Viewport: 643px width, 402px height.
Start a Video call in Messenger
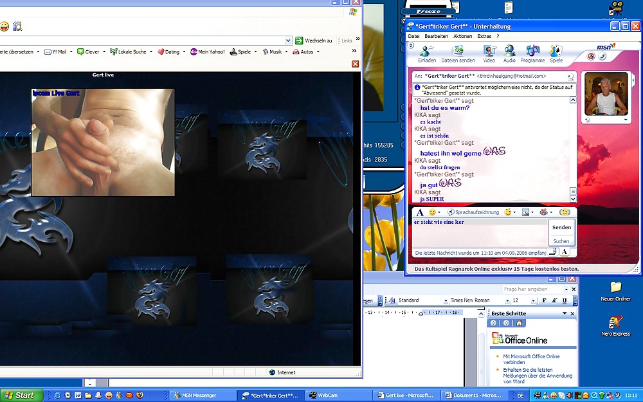click(489, 51)
